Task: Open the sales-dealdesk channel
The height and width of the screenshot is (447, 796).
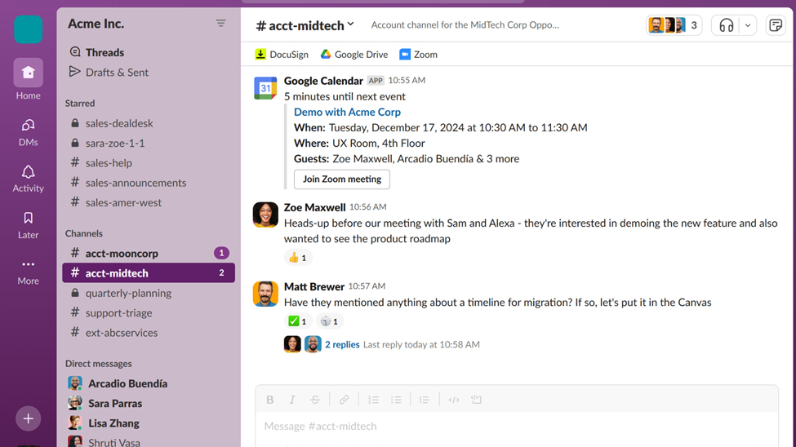Action: (149, 123)
